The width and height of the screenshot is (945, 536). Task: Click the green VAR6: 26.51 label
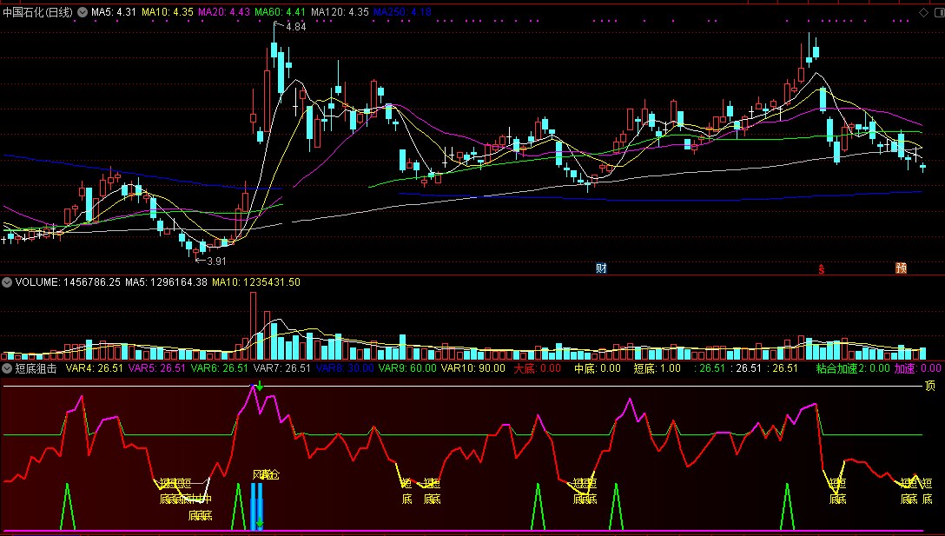tap(220, 368)
